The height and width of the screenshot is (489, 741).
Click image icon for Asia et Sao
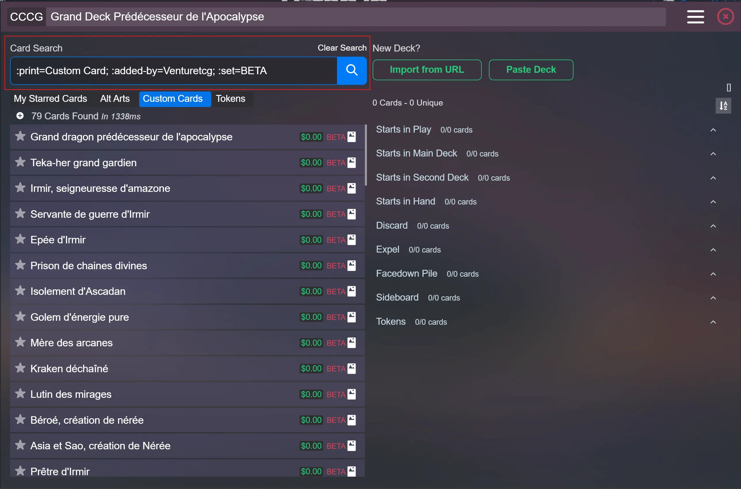(352, 446)
